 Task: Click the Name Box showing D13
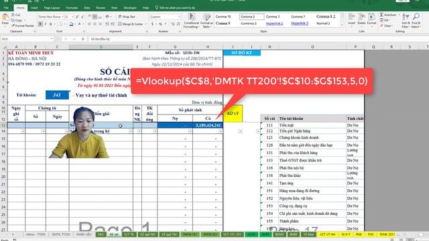point(27,39)
